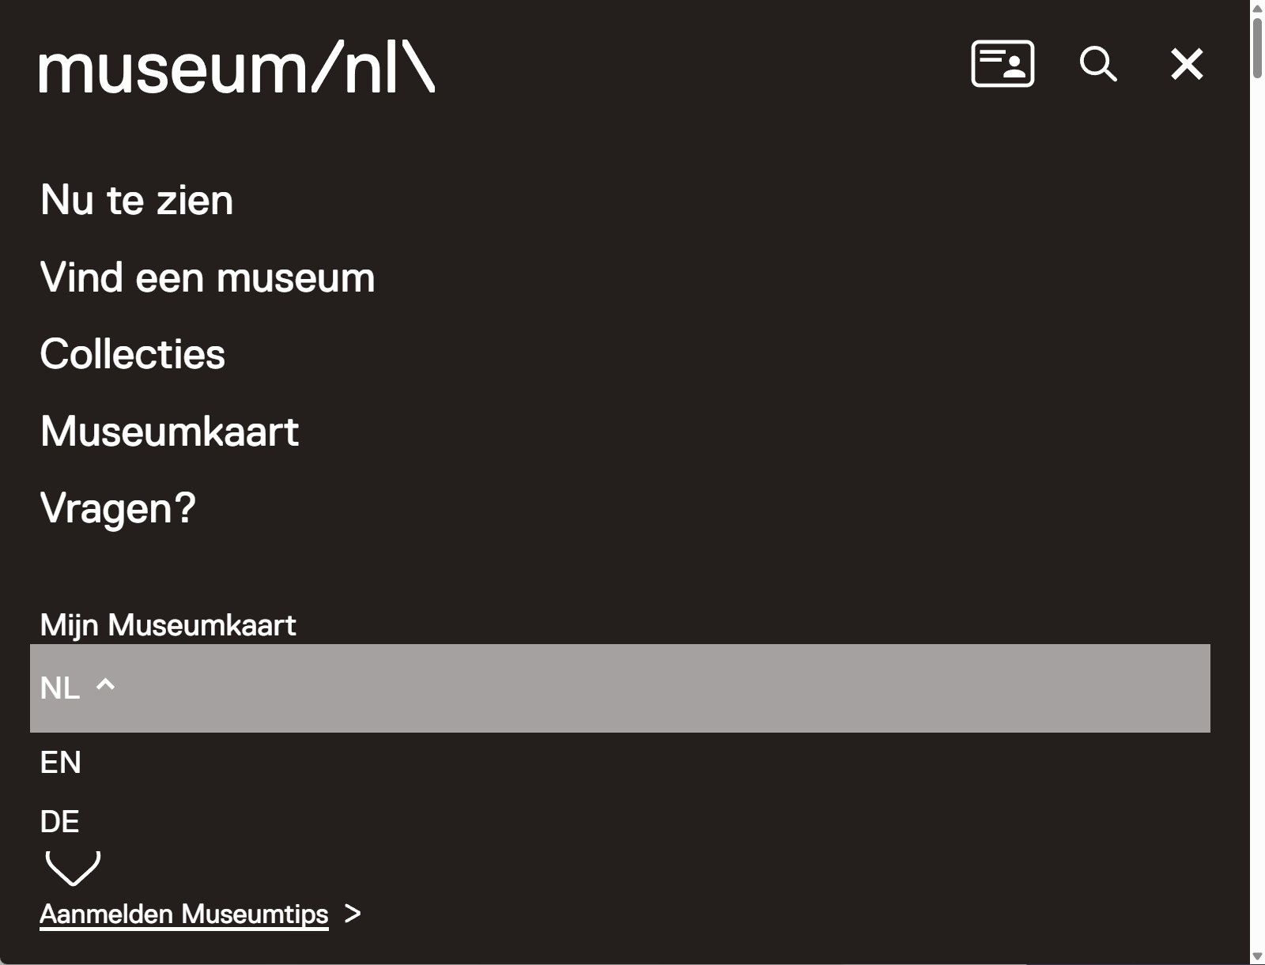This screenshot has height=965, width=1265.
Task: Open the search magnifier icon
Action: 1098,64
